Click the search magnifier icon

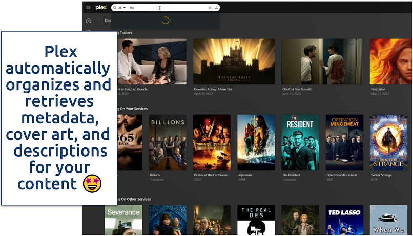click(x=114, y=8)
